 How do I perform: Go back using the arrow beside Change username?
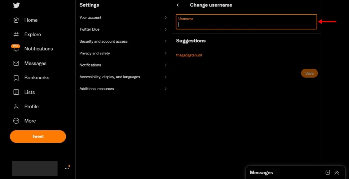click(x=178, y=5)
